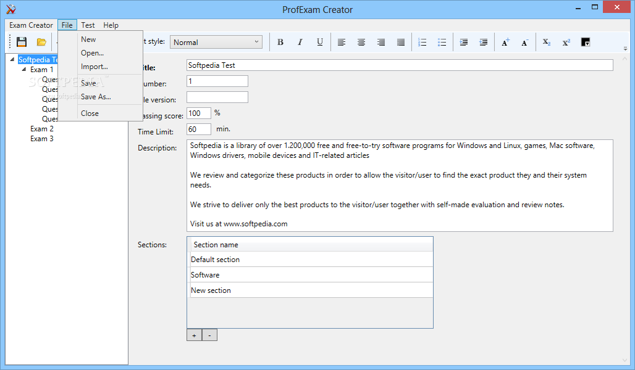The height and width of the screenshot is (370, 635).
Task: Close the open File menu
Action: (x=67, y=25)
